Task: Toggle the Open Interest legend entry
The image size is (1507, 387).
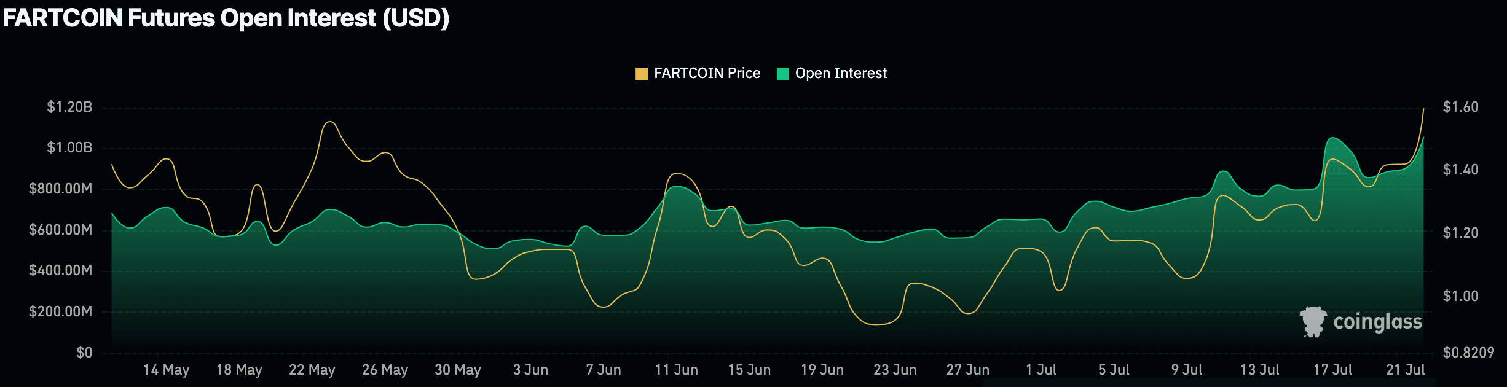Action: click(832, 74)
